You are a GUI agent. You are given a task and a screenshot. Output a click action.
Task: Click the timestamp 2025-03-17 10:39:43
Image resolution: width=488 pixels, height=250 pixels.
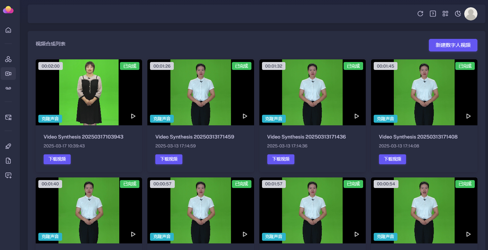coord(64,146)
